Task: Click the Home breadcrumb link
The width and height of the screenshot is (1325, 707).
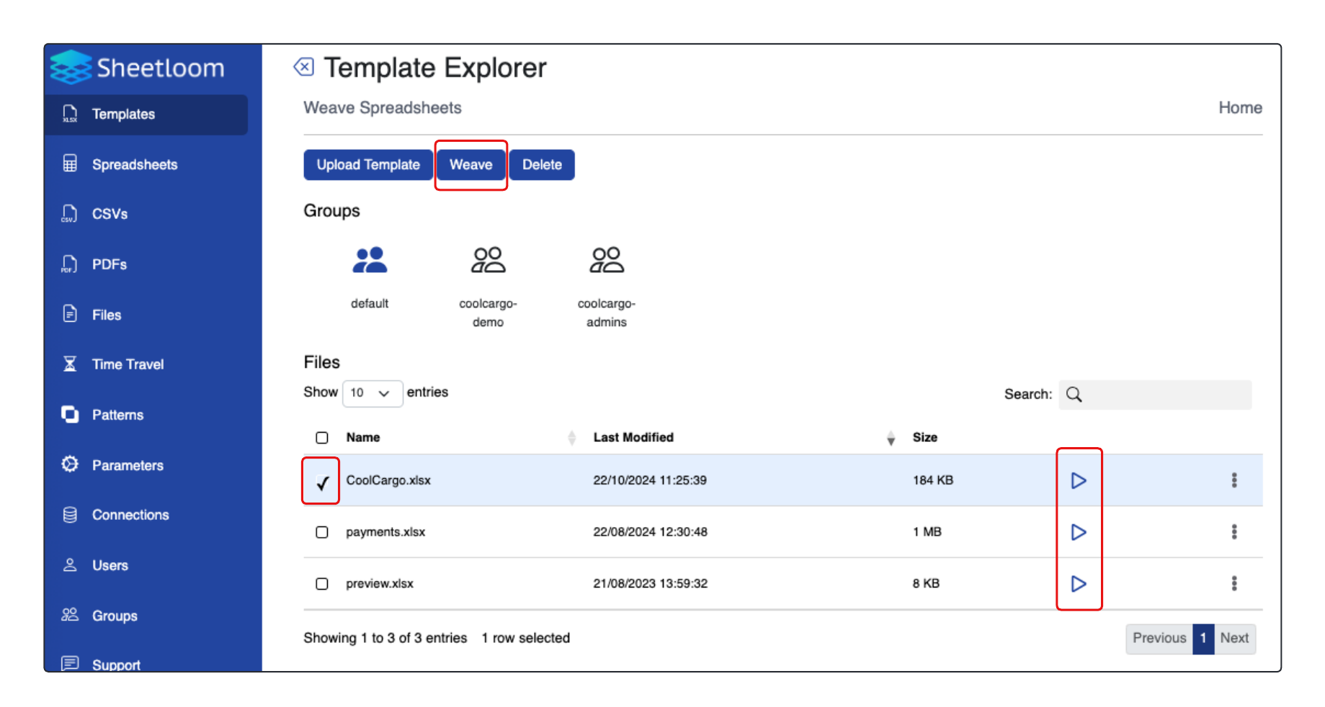Action: coord(1240,107)
